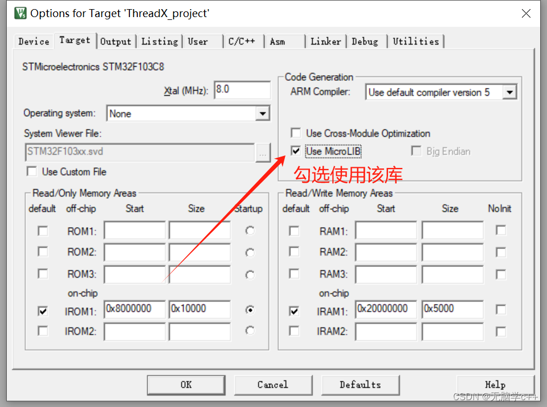The width and height of the screenshot is (547, 407).
Task: Enable NoInit for RAM3
Action: coord(501,274)
